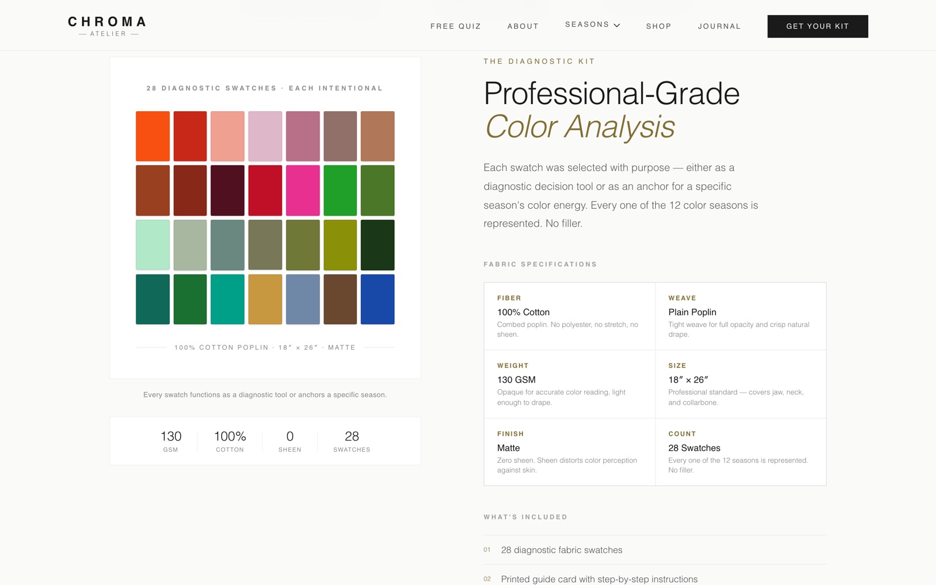Choose the mint green swatch
The image size is (936, 585).
(153, 245)
